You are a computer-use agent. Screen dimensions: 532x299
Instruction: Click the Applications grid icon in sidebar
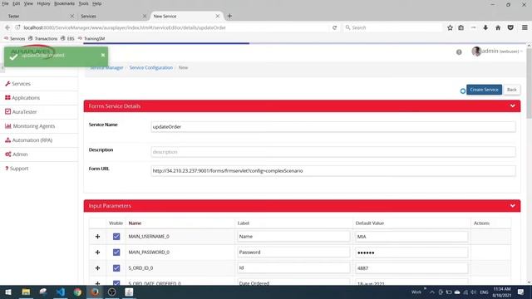[x=7, y=98]
